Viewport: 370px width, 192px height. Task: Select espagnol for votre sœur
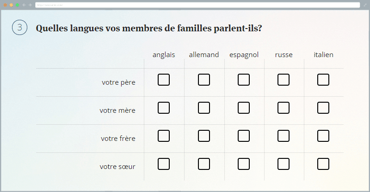click(244, 164)
